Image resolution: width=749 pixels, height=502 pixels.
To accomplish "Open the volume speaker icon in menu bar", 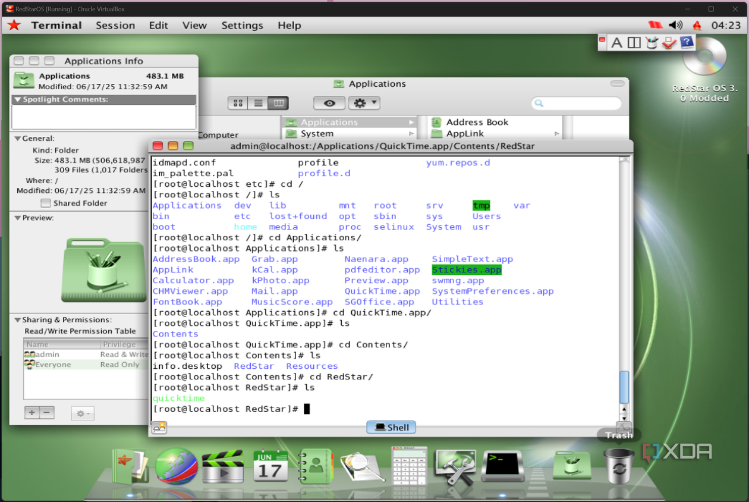I will [x=675, y=25].
